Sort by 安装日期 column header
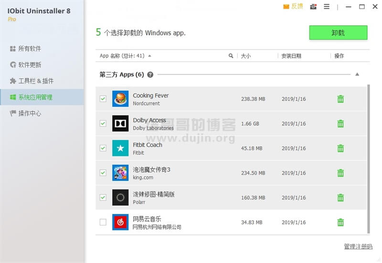Viewport: 382px width, 263px height. [x=291, y=56]
